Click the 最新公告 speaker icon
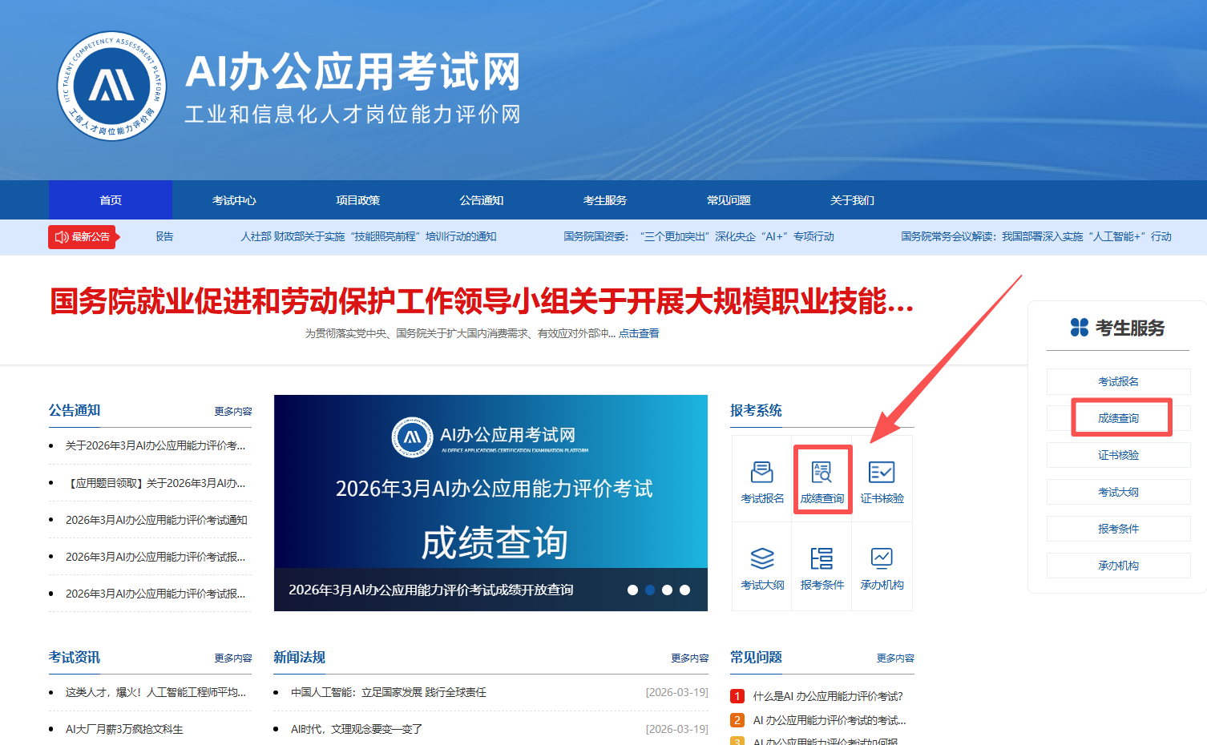Image resolution: width=1207 pixels, height=745 pixels. tap(60, 237)
